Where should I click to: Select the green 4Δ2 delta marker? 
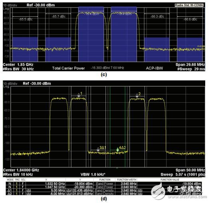point(118,150)
